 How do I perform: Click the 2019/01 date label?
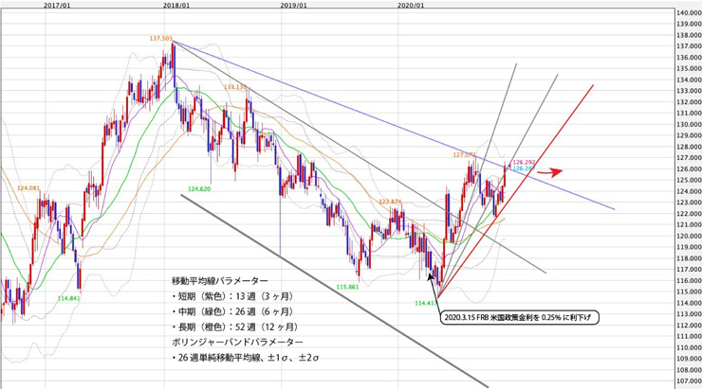[294, 6]
